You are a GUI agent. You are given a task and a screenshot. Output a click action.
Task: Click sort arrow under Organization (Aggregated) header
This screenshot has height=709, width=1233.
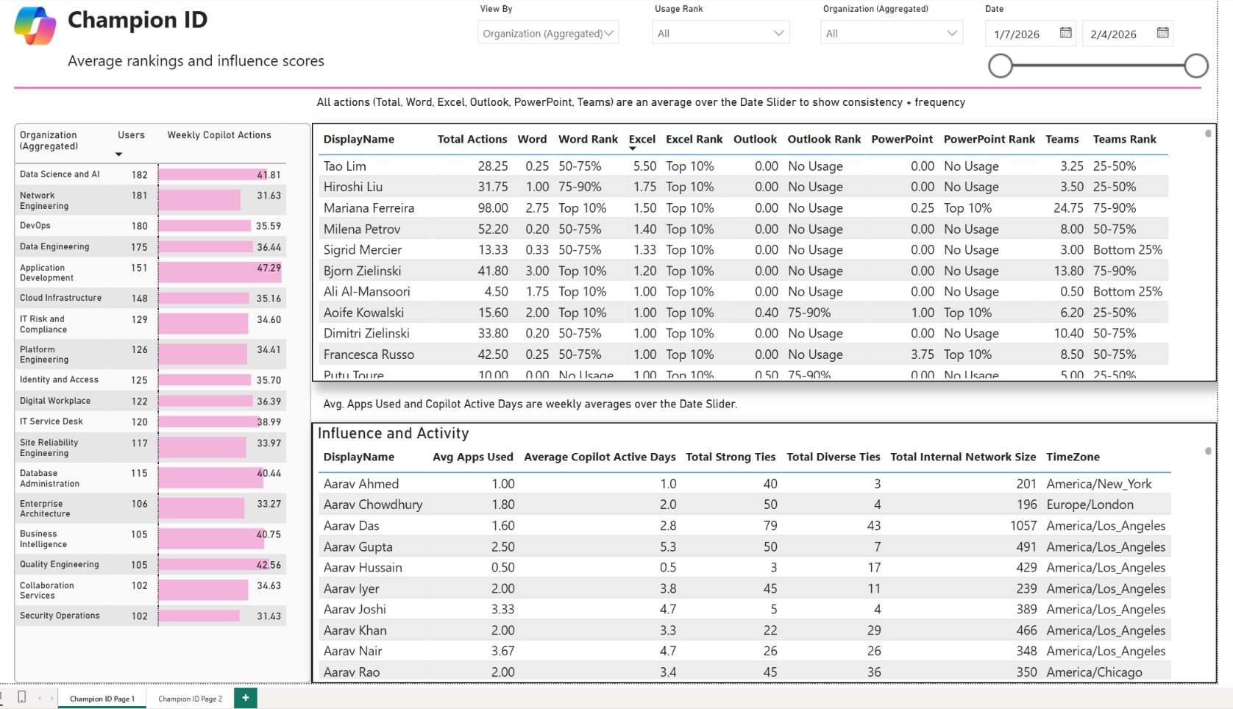[118, 154]
